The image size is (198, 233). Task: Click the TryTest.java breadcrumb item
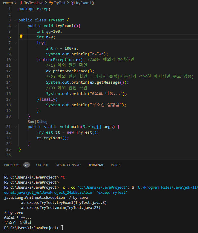[34, 3]
